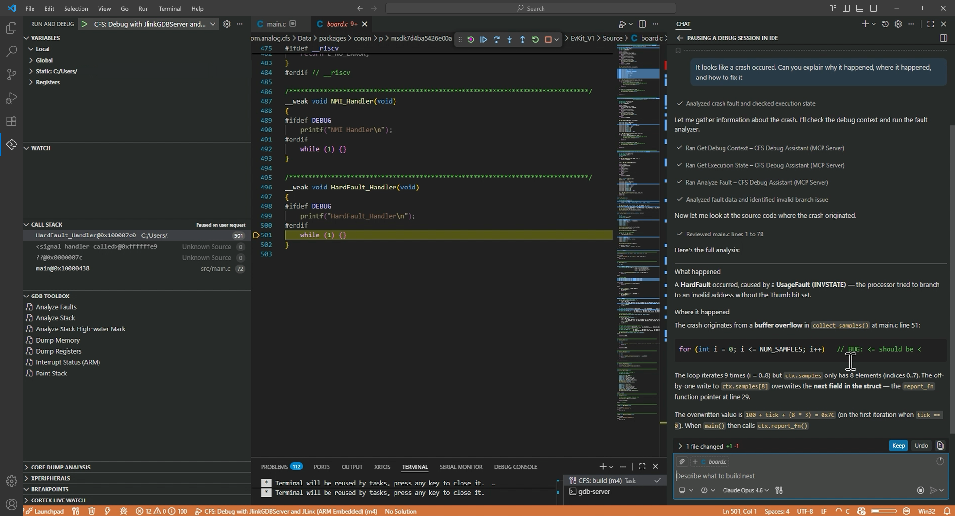The height and width of the screenshot is (516, 955).
Task: Click the bug icon in the status bar
Action: coord(123,511)
